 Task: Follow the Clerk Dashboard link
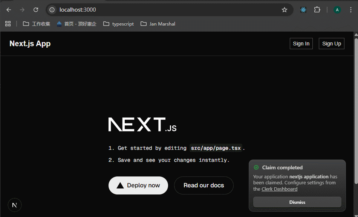click(x=279, y=189)
